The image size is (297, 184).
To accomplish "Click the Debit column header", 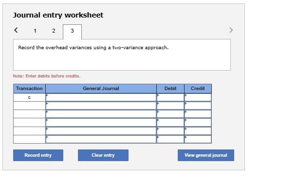I will 170,89.
